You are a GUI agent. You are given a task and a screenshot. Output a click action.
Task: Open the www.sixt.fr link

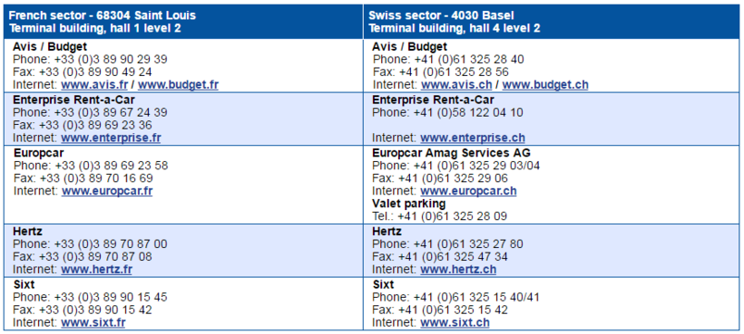tap(93, 322)
